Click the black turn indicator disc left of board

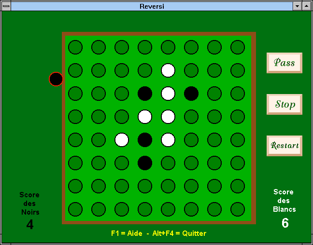point(56,79)
